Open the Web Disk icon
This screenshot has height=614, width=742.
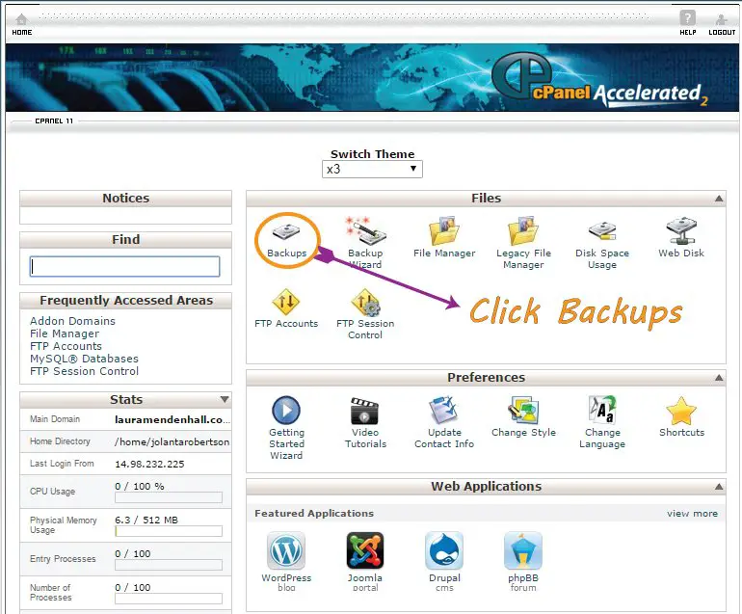[x=681, y=231]
